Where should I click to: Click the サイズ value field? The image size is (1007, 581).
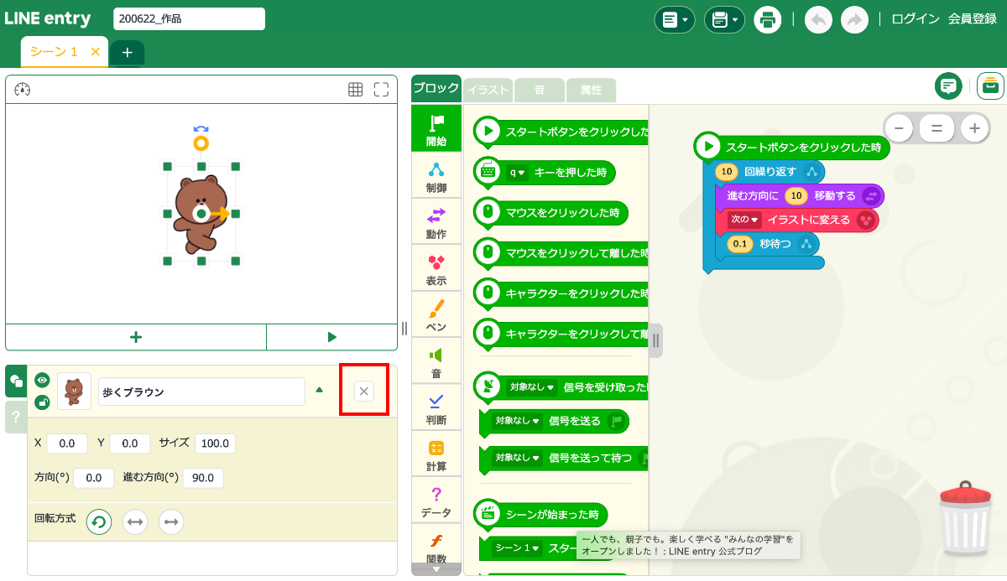tap(215, 444)
